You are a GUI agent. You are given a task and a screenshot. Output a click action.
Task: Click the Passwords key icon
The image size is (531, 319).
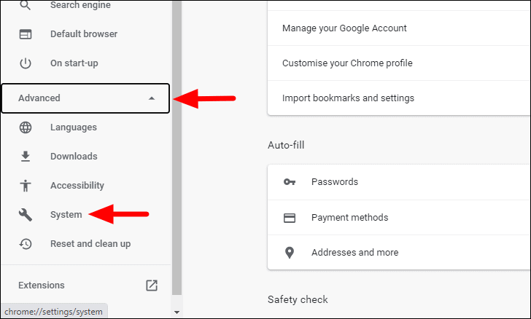[289, 182]
